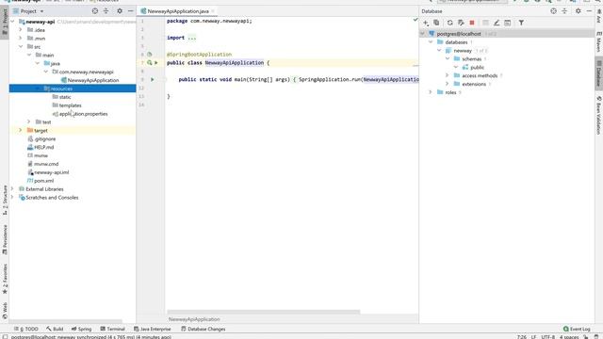Collapse the schemas node

(448, 58)
